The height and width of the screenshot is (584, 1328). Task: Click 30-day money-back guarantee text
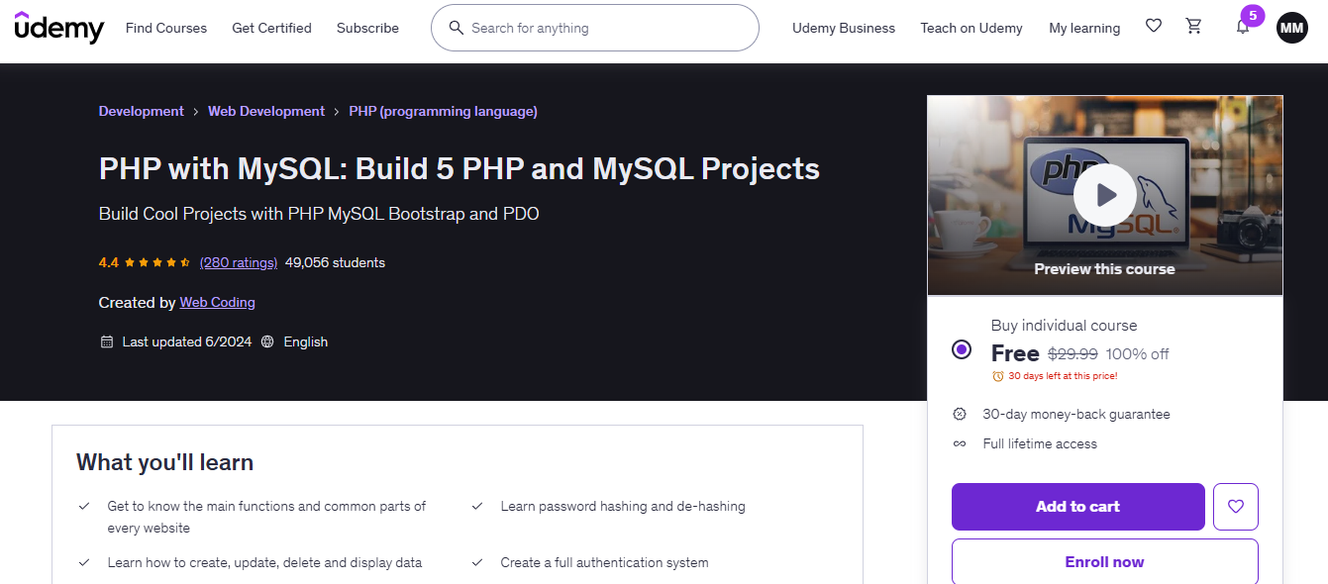(x=1076, y=414)
